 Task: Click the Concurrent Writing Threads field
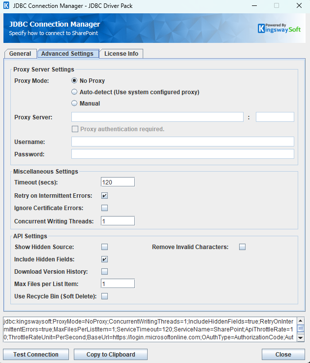(x=118, y=221)
